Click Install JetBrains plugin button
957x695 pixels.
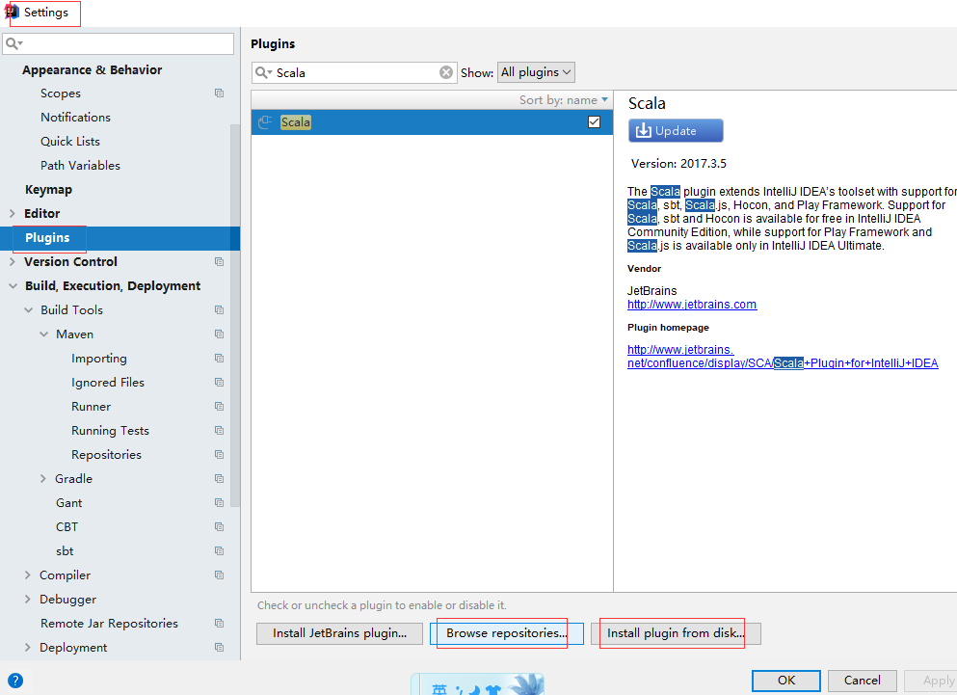click(x=339, y=633)
